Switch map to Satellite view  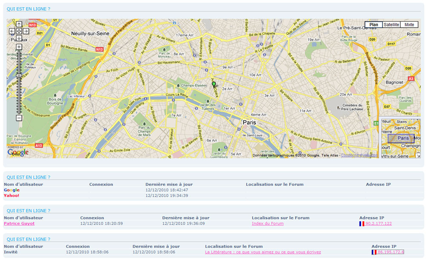(391, 25)
